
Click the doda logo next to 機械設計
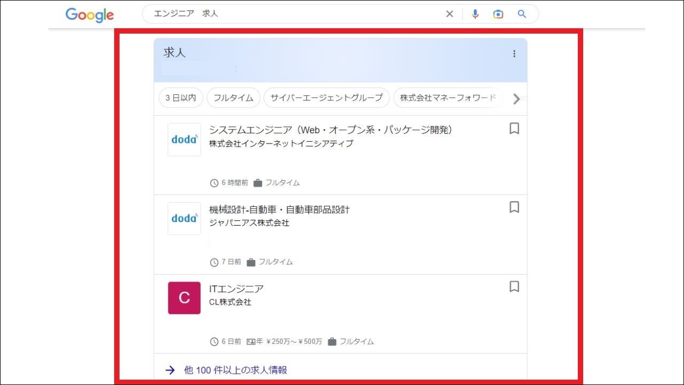click(x=184, y=219)
